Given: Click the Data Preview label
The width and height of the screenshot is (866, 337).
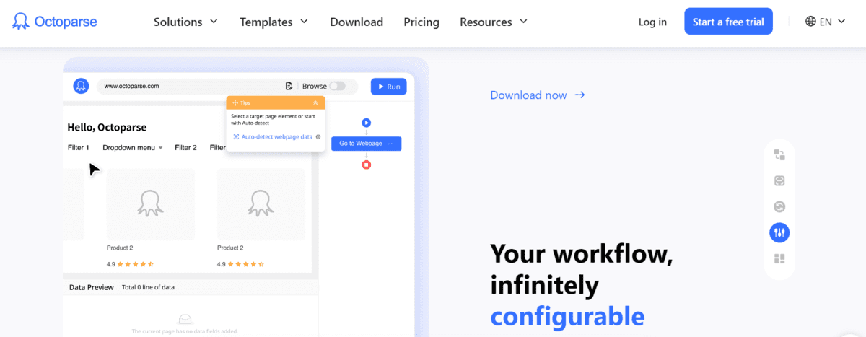Looking at the screenshot, I should [x=91, y=287].
